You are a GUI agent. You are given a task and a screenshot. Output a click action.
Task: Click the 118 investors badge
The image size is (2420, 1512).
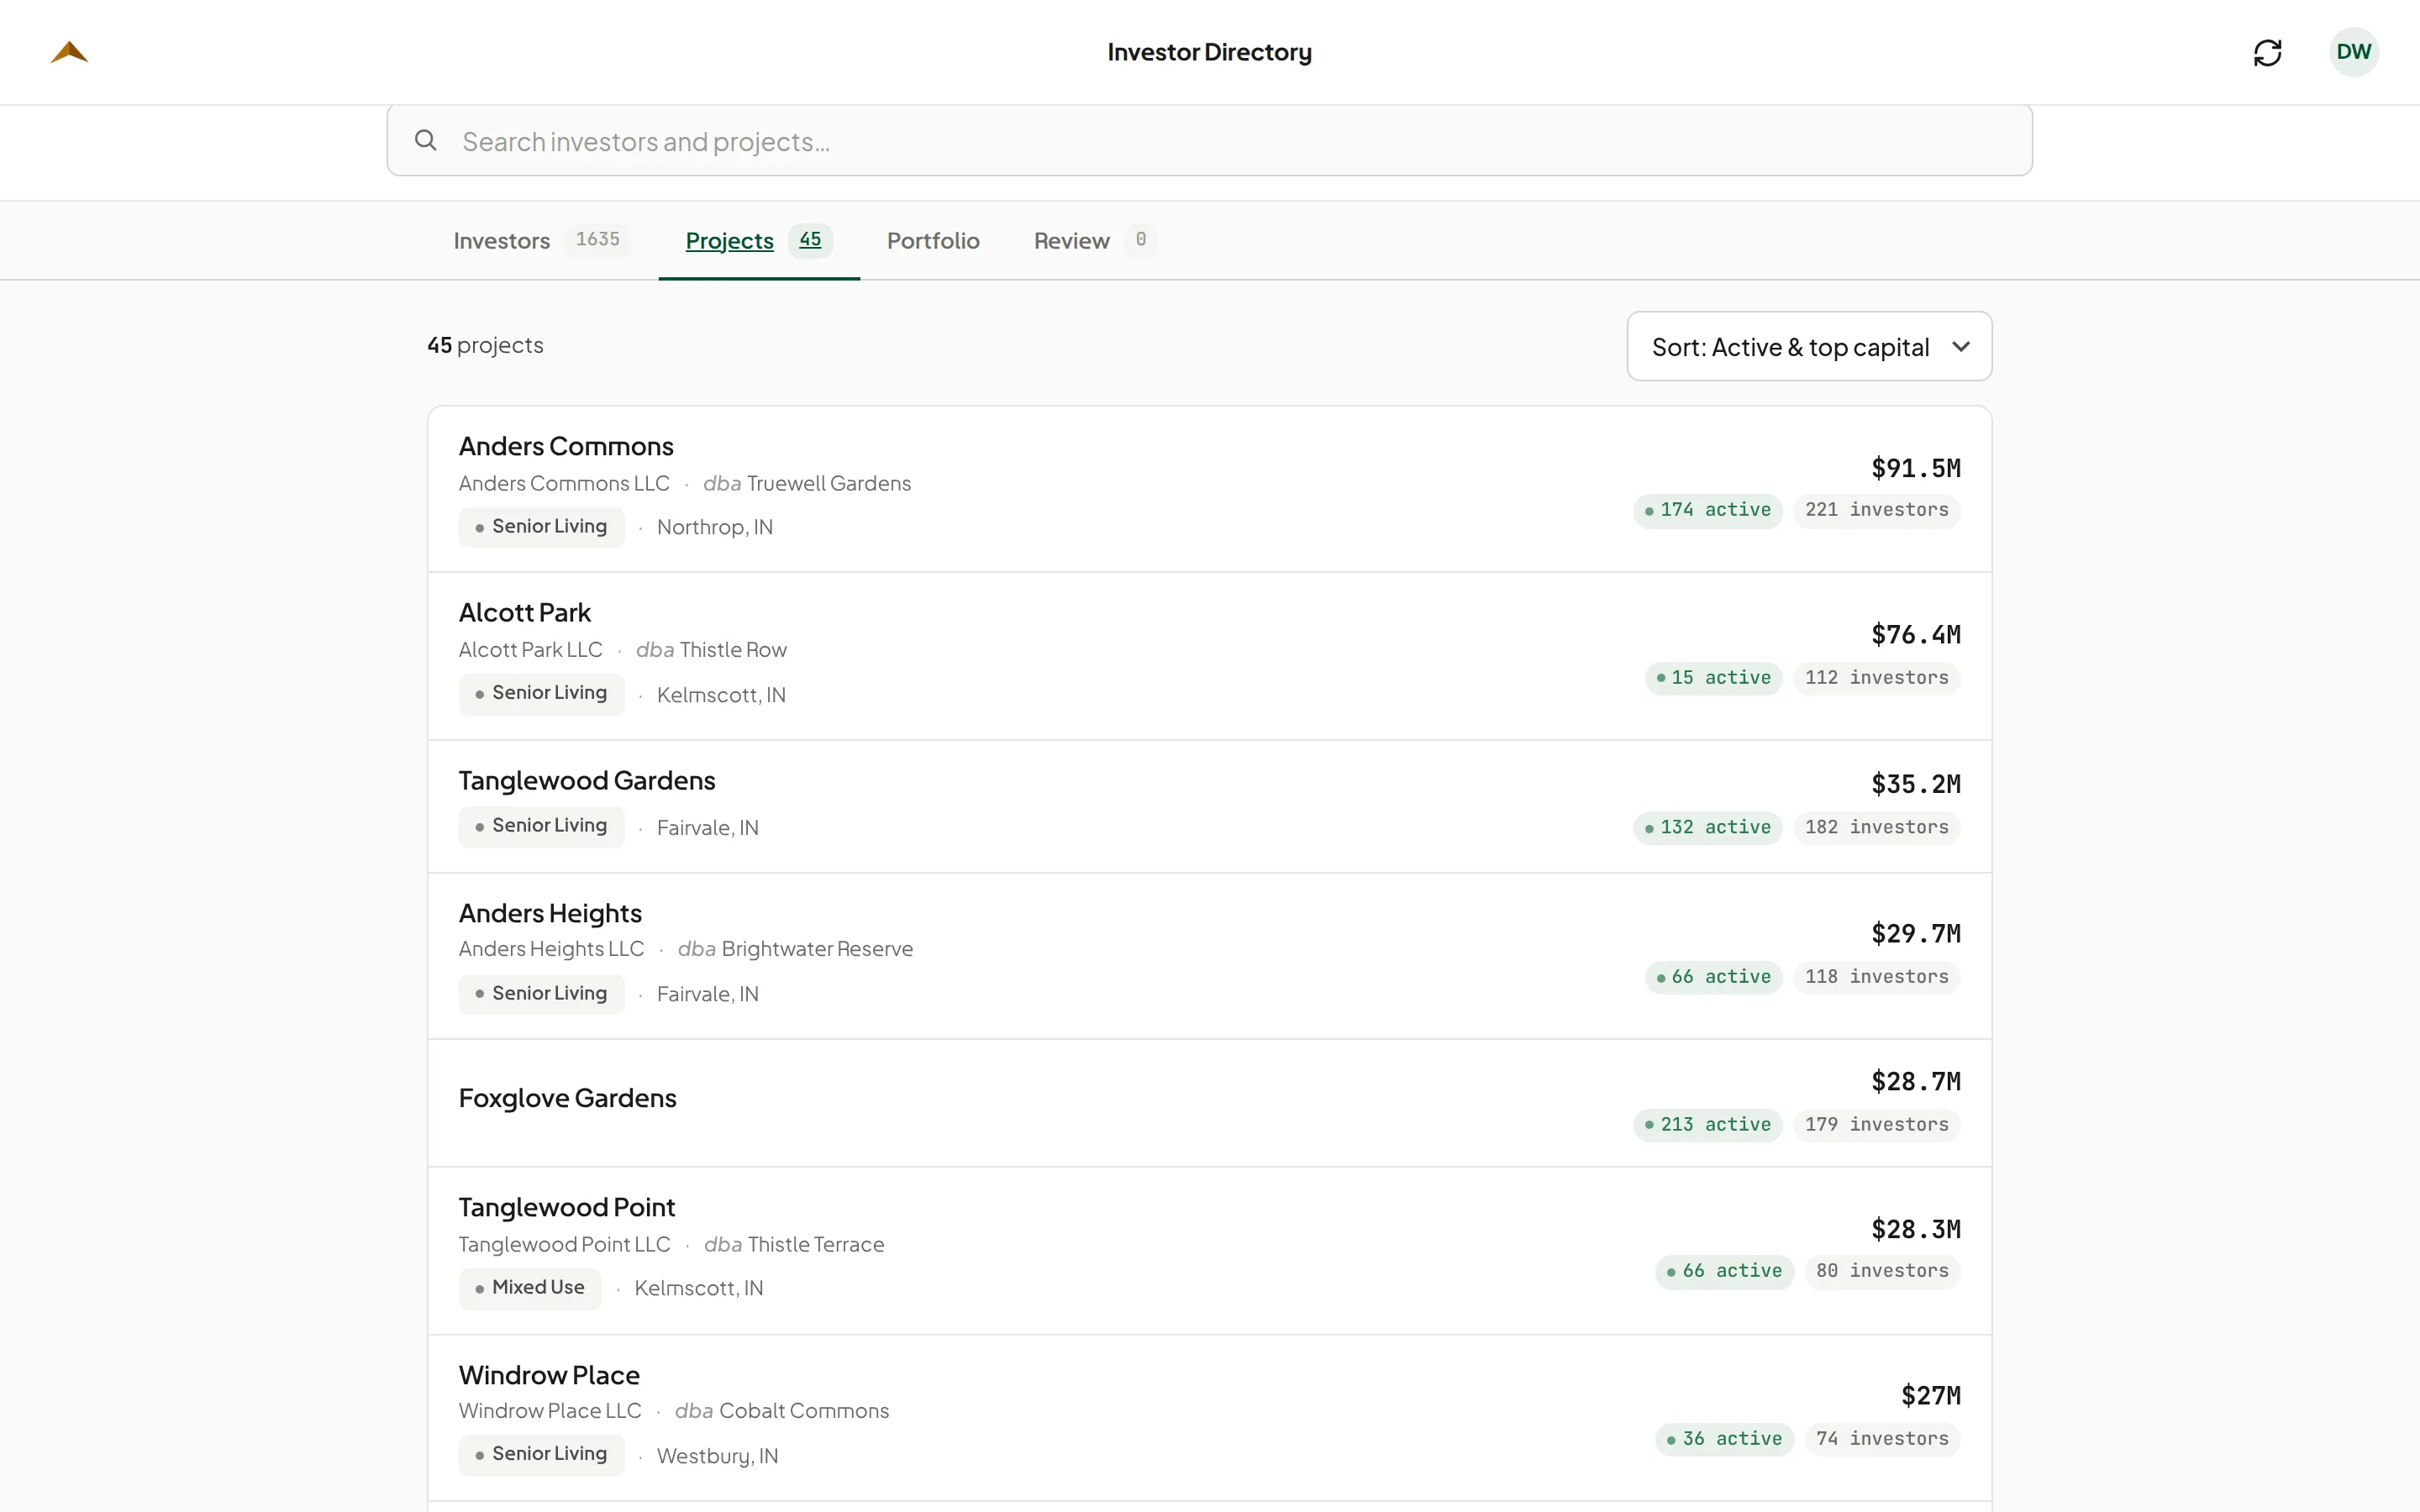[x=1876, y=977]
